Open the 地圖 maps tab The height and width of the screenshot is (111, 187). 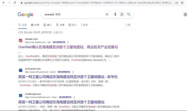pyautogui.click(x=60, y=25)
